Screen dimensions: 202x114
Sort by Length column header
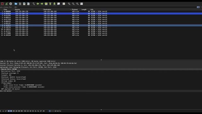pyautogui.click(x=86, y=9)
